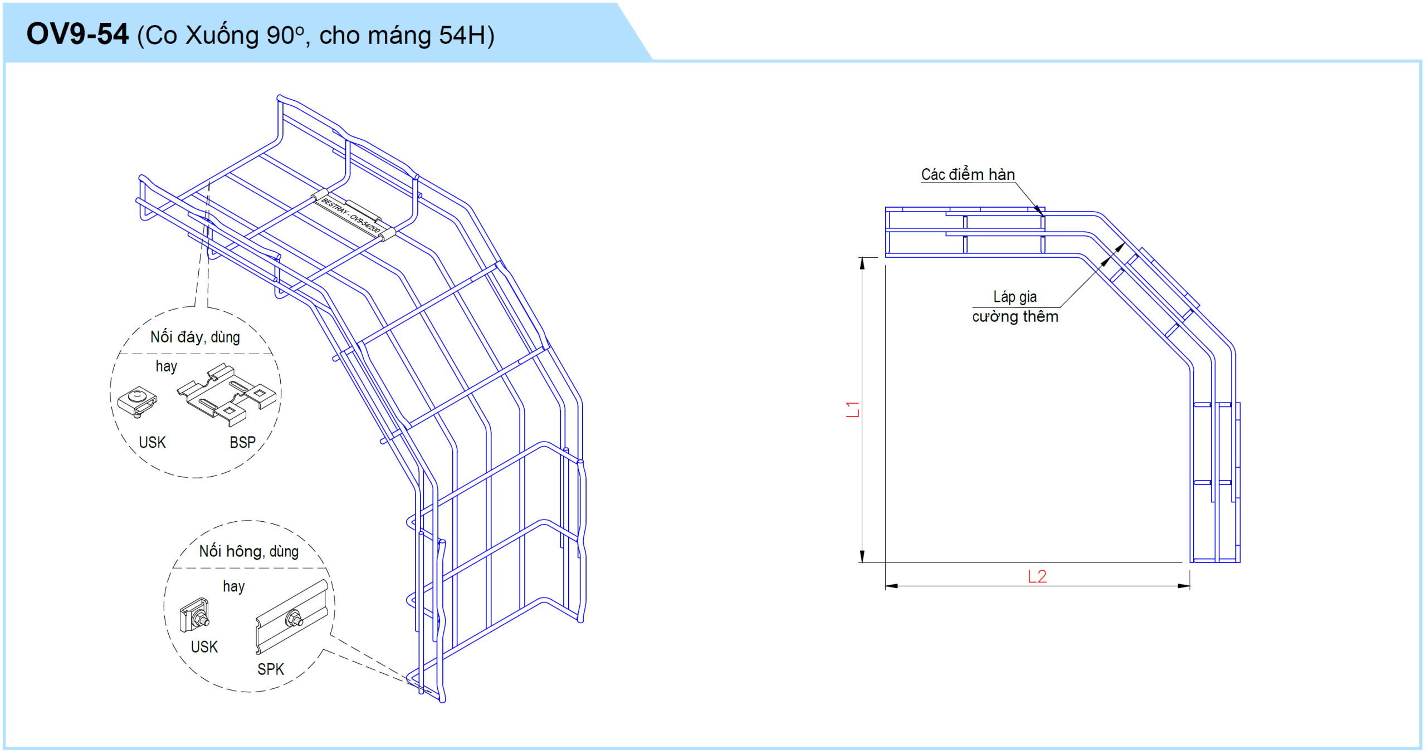This screenshot has height=754, width=1426.
Task: Click the Các điểm hàn annotation text
Action: (968, 174)
